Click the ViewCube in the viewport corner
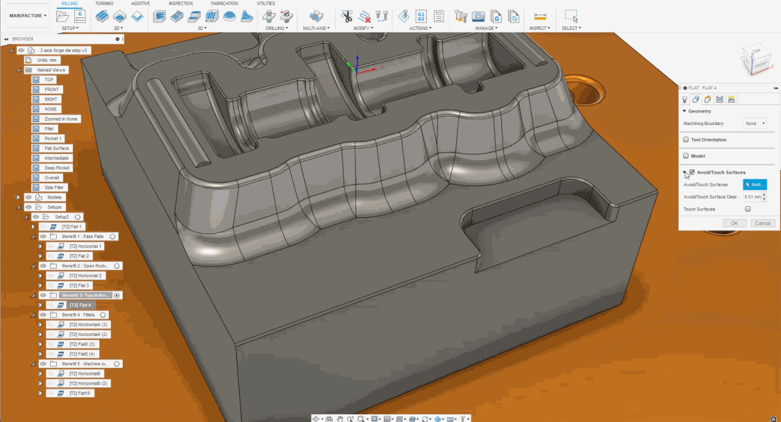The image size is (781, 422). click(755, 57)
